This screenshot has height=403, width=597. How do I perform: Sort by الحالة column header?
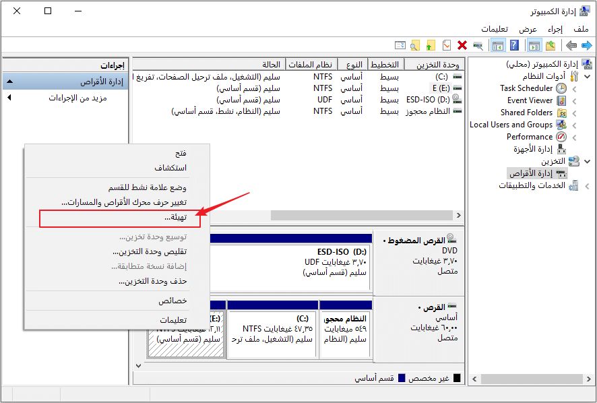click(209, 65)
